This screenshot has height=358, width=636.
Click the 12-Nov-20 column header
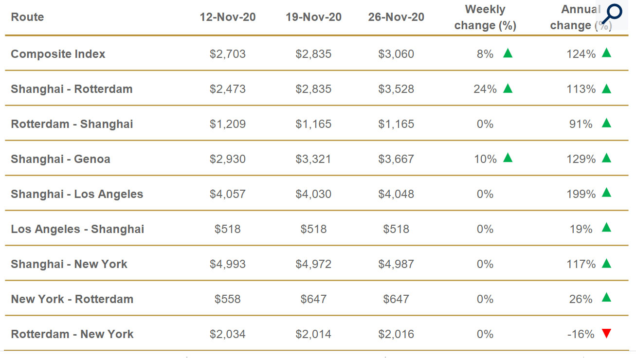[x=228, y=17]
